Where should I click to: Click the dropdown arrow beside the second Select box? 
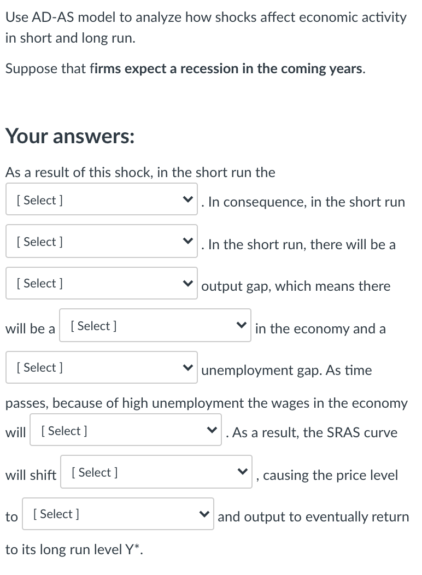188,241
